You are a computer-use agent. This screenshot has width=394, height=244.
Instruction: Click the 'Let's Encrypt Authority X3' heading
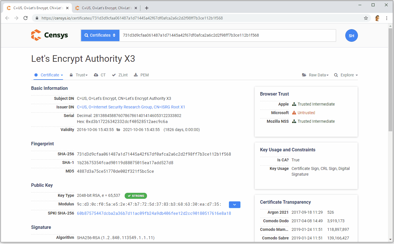click(x=83, y=59)
